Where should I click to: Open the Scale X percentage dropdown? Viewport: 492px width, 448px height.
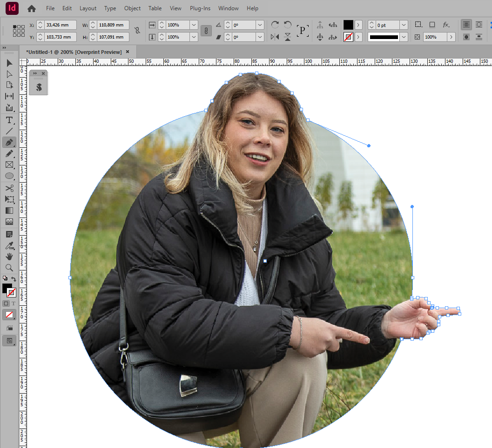(x=194, y=25)
